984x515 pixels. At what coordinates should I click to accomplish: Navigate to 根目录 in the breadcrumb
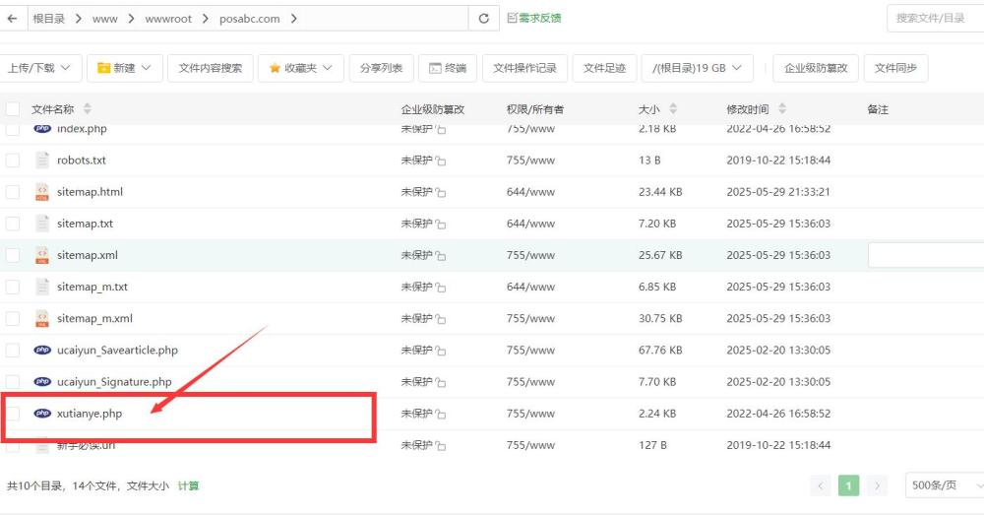49,19
